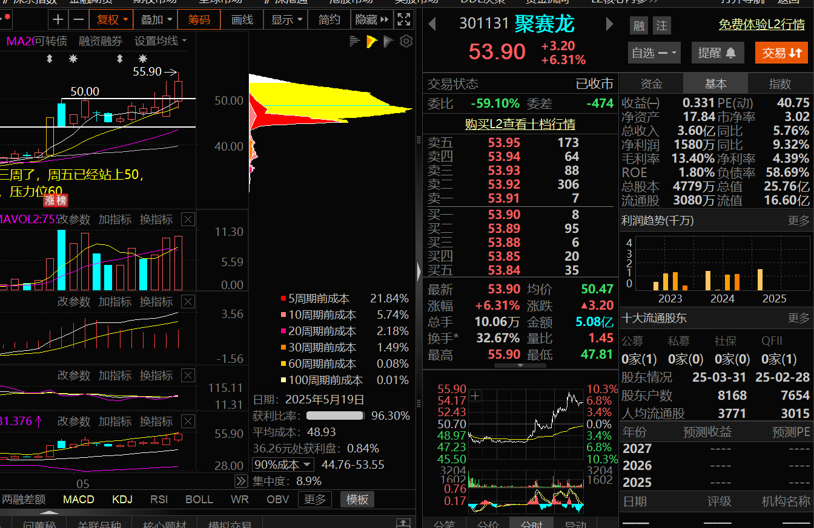Screen dimensions: 814x528
Task: Click the 2025 row under 年份 forecast
Action: point(716,483)
